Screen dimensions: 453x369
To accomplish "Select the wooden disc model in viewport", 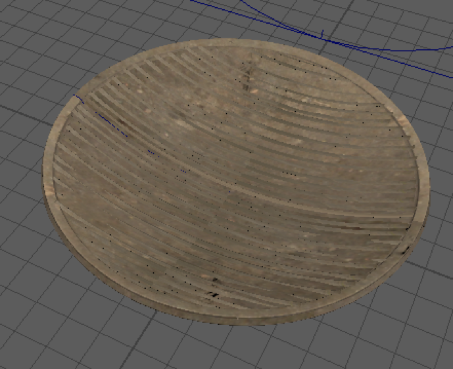I will 236,182.
